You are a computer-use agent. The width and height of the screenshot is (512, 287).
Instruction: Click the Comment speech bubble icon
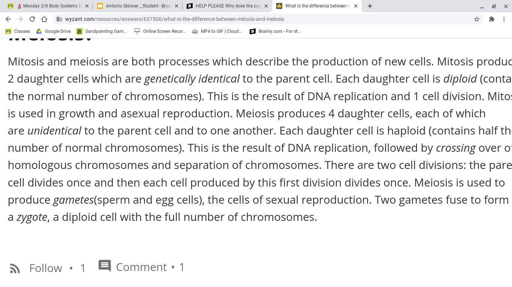[105, 266]
